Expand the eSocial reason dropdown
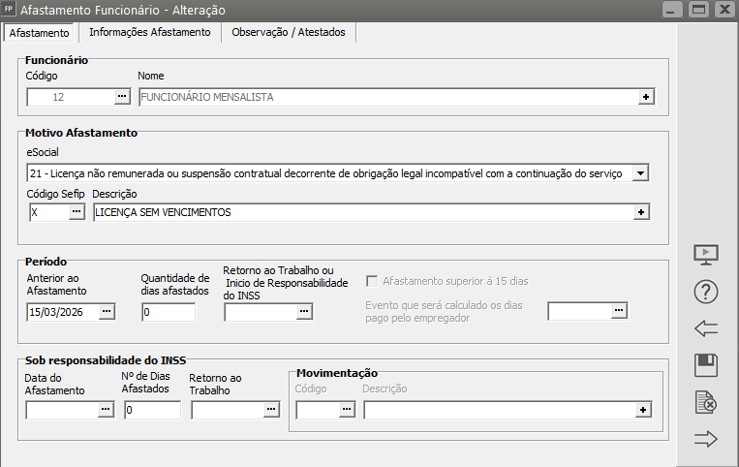The image size is (739, 467). [640, 172]
